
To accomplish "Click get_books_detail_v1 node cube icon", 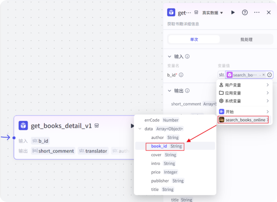I will [x=23, y=126].
